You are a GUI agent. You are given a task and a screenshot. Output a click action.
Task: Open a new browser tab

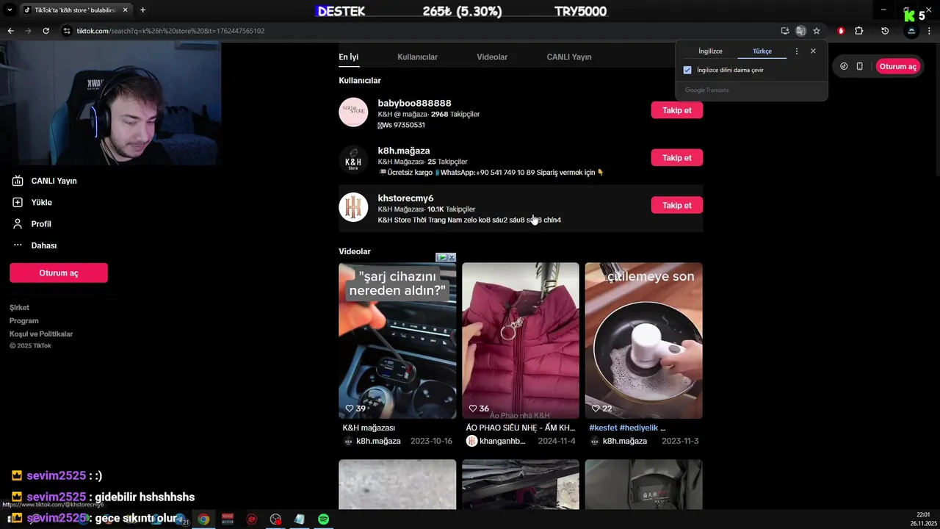142,10
